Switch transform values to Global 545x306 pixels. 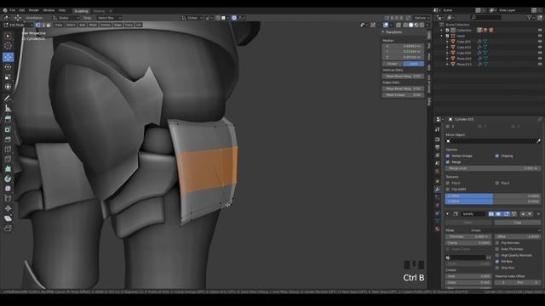pos(393,64)
